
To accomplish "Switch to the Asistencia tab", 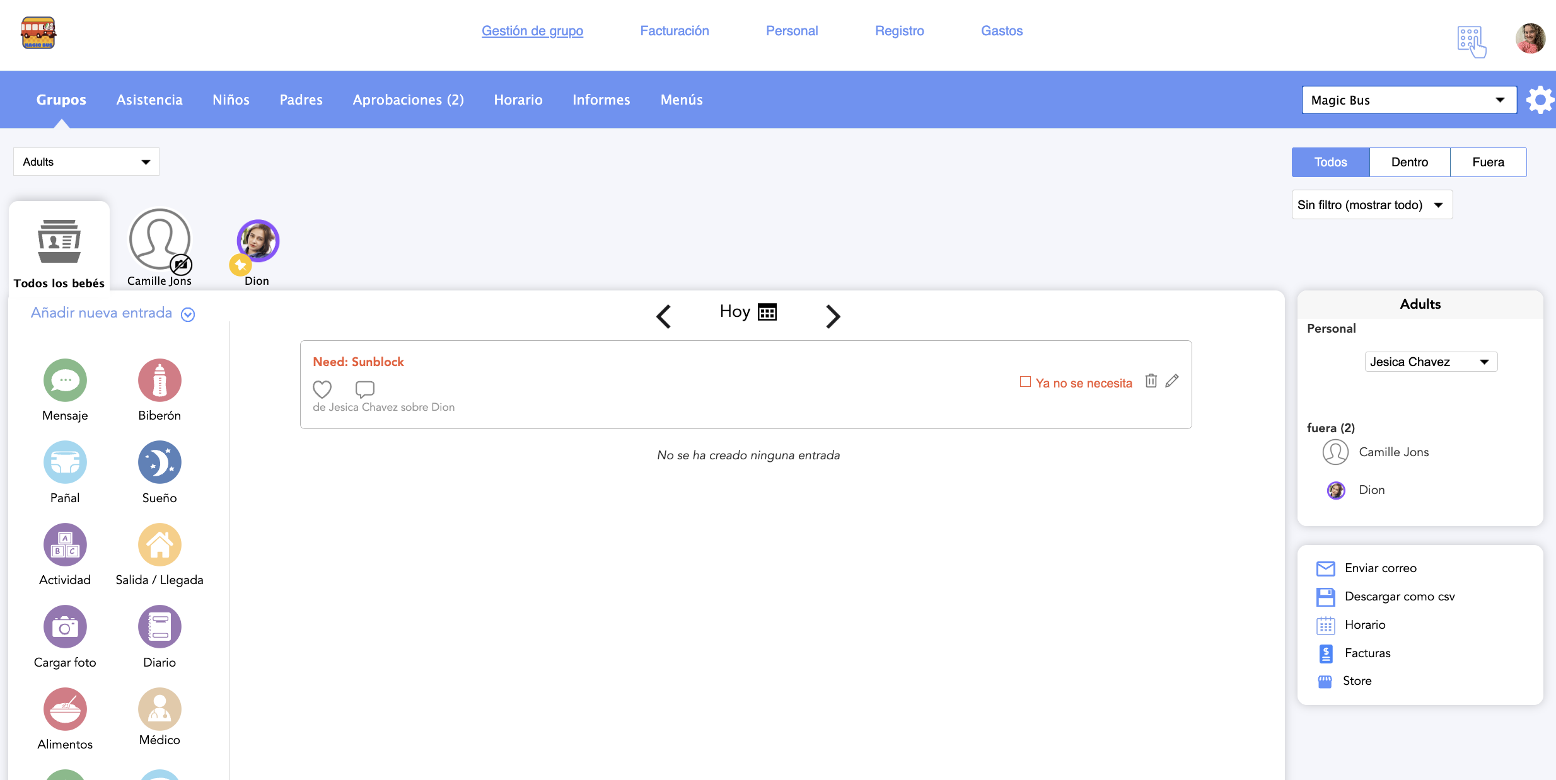I will point(149,100).
